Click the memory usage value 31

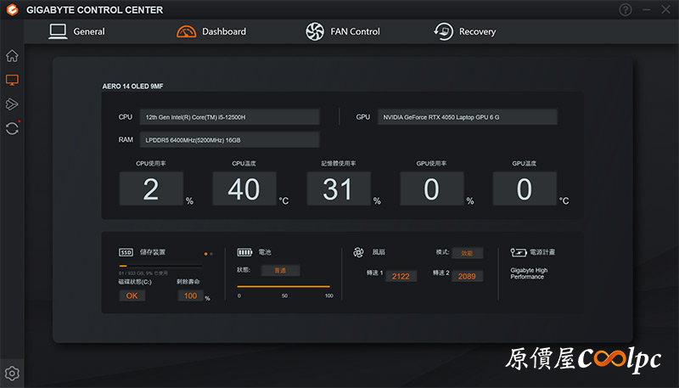339,188
